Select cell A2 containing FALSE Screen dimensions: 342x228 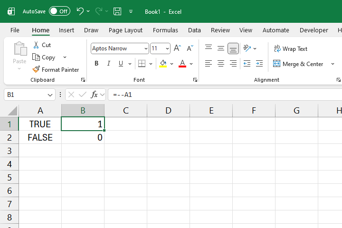[x=40, y=138]
